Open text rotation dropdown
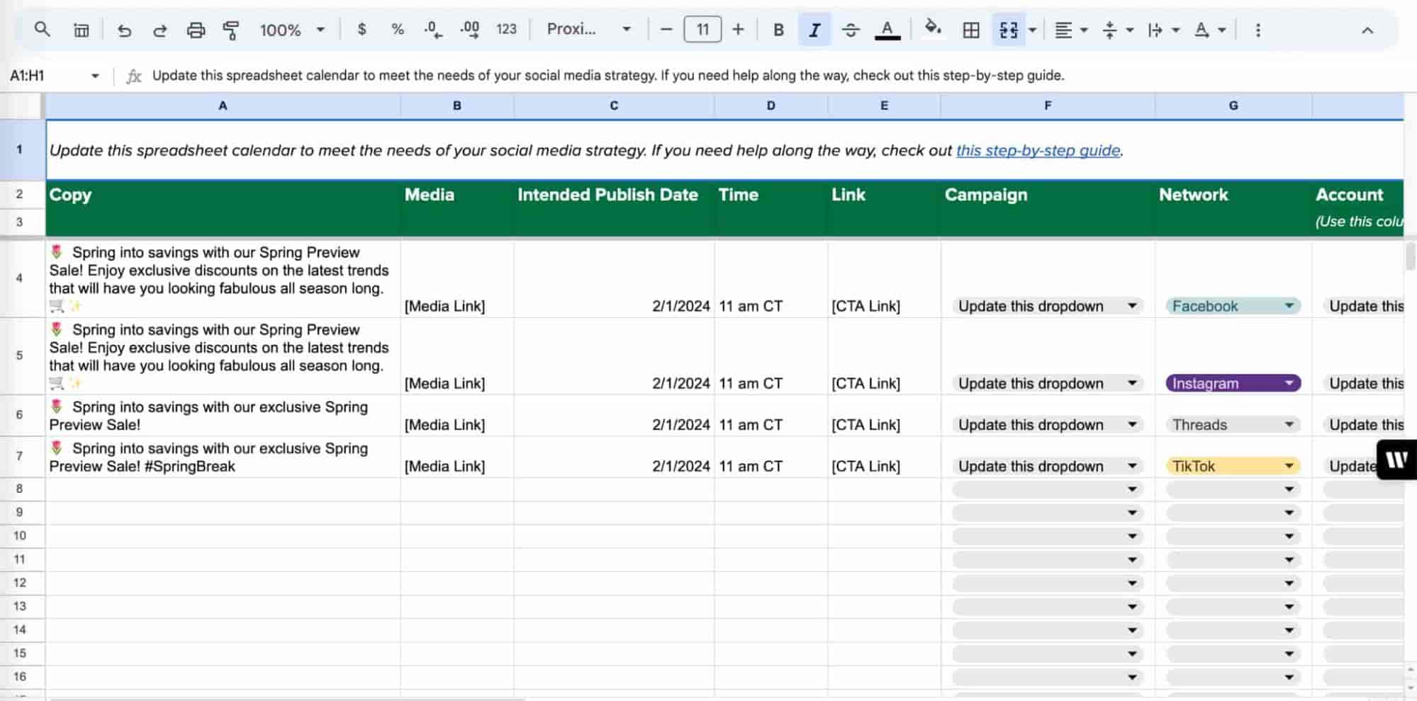The image size is (1417, 701). coord(1209,30)
